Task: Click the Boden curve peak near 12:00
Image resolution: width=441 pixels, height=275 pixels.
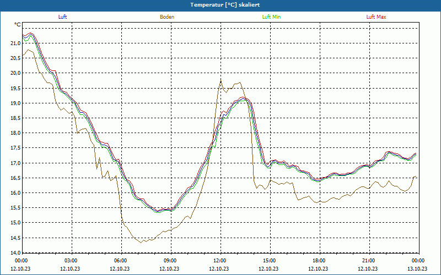Action: [221, 81]
